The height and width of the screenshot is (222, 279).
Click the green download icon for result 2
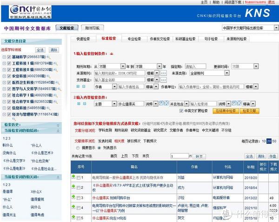click(x=73, y=187)
